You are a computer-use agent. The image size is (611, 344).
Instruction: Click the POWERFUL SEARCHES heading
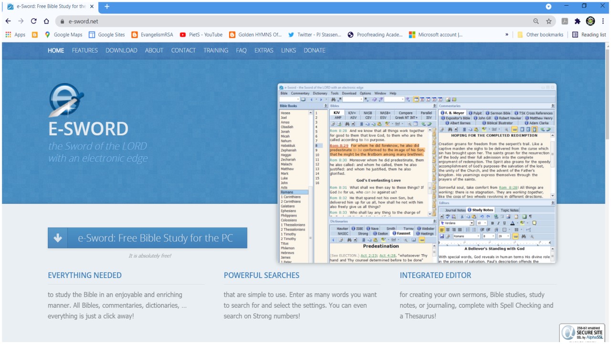pos(262,275)
